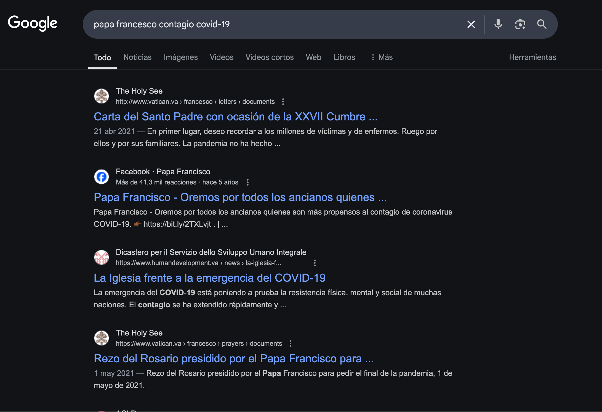Click the 'https://bit.ly/2TXLvjt' snippet text

[x=177, y=224]
